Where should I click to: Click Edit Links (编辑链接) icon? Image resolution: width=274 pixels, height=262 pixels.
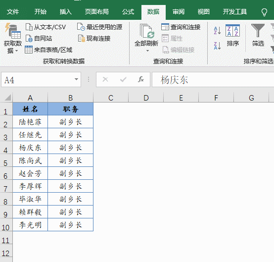(166, 50)
